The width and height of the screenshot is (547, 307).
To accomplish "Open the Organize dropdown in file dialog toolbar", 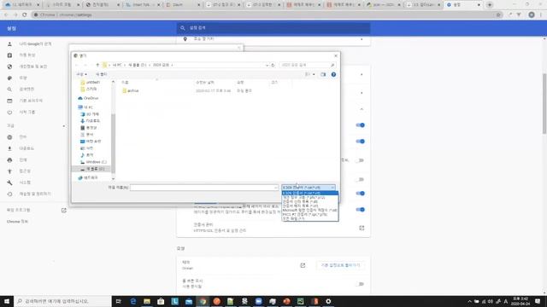I will [82, 74].
